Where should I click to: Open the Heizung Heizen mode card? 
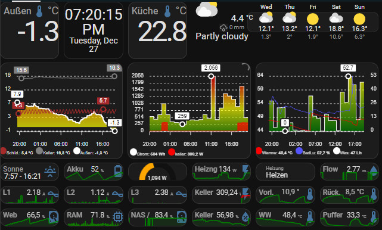click(285, 172)
